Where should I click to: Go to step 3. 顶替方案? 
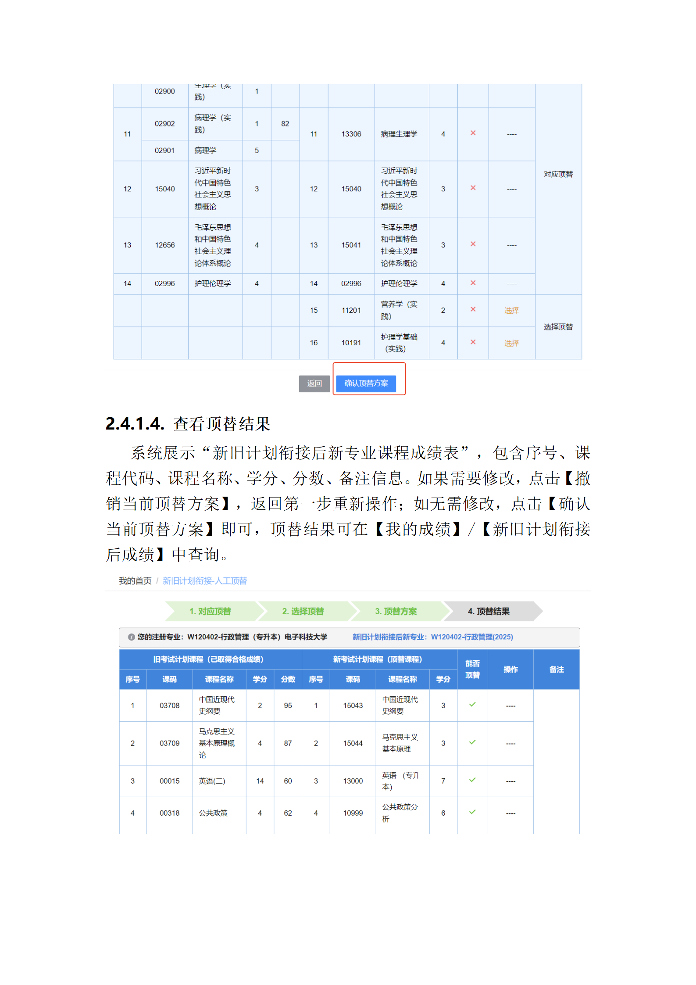pyautogui.click(x=396, y=611)
